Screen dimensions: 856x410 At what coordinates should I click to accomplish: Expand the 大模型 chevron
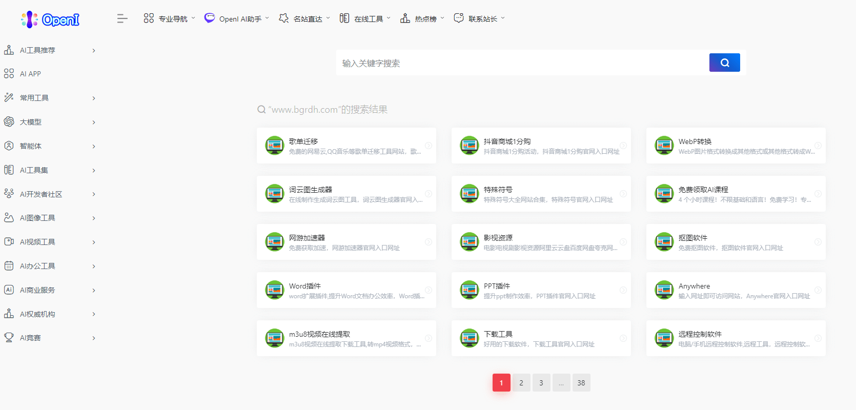(x=94, y=122)
